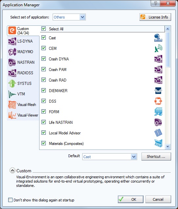This screenshot has height=209, width=178.
Task: Uncheck the Cast checkbox
Action: [43, 38]
